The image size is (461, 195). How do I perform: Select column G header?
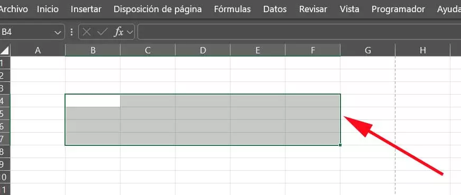click(x=368, y=50)
